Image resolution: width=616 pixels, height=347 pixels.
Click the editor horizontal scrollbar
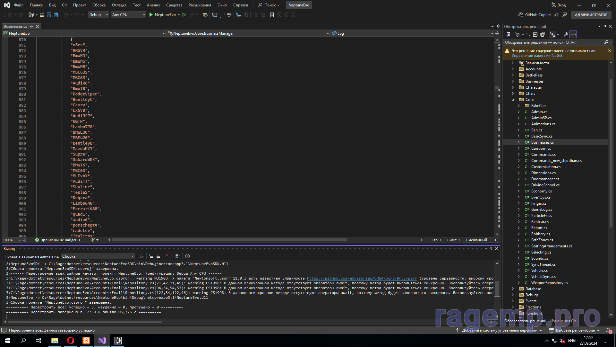(229, 240)
